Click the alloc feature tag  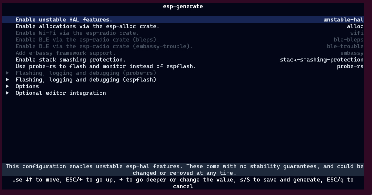(x=355, y=26)
